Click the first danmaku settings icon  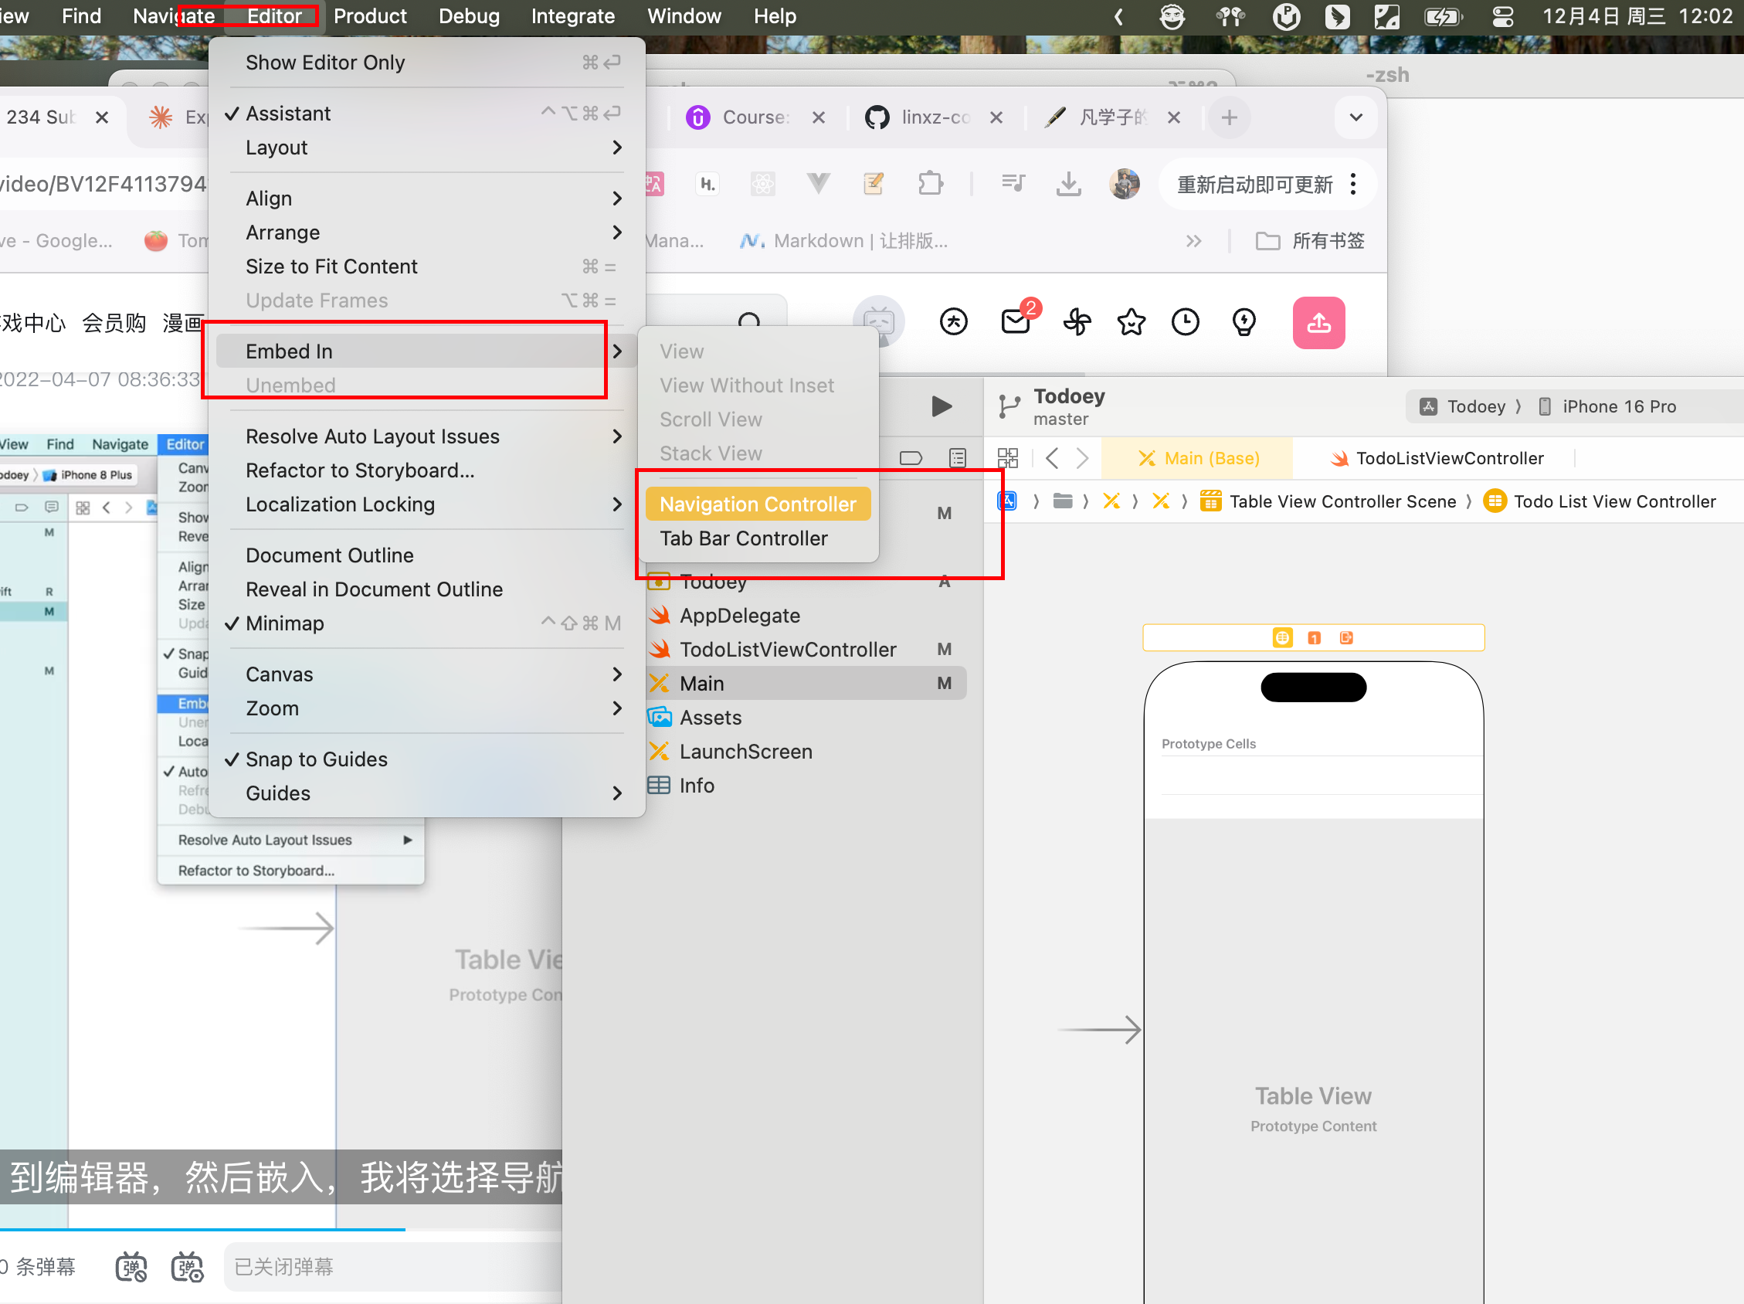pos(131,1266)
